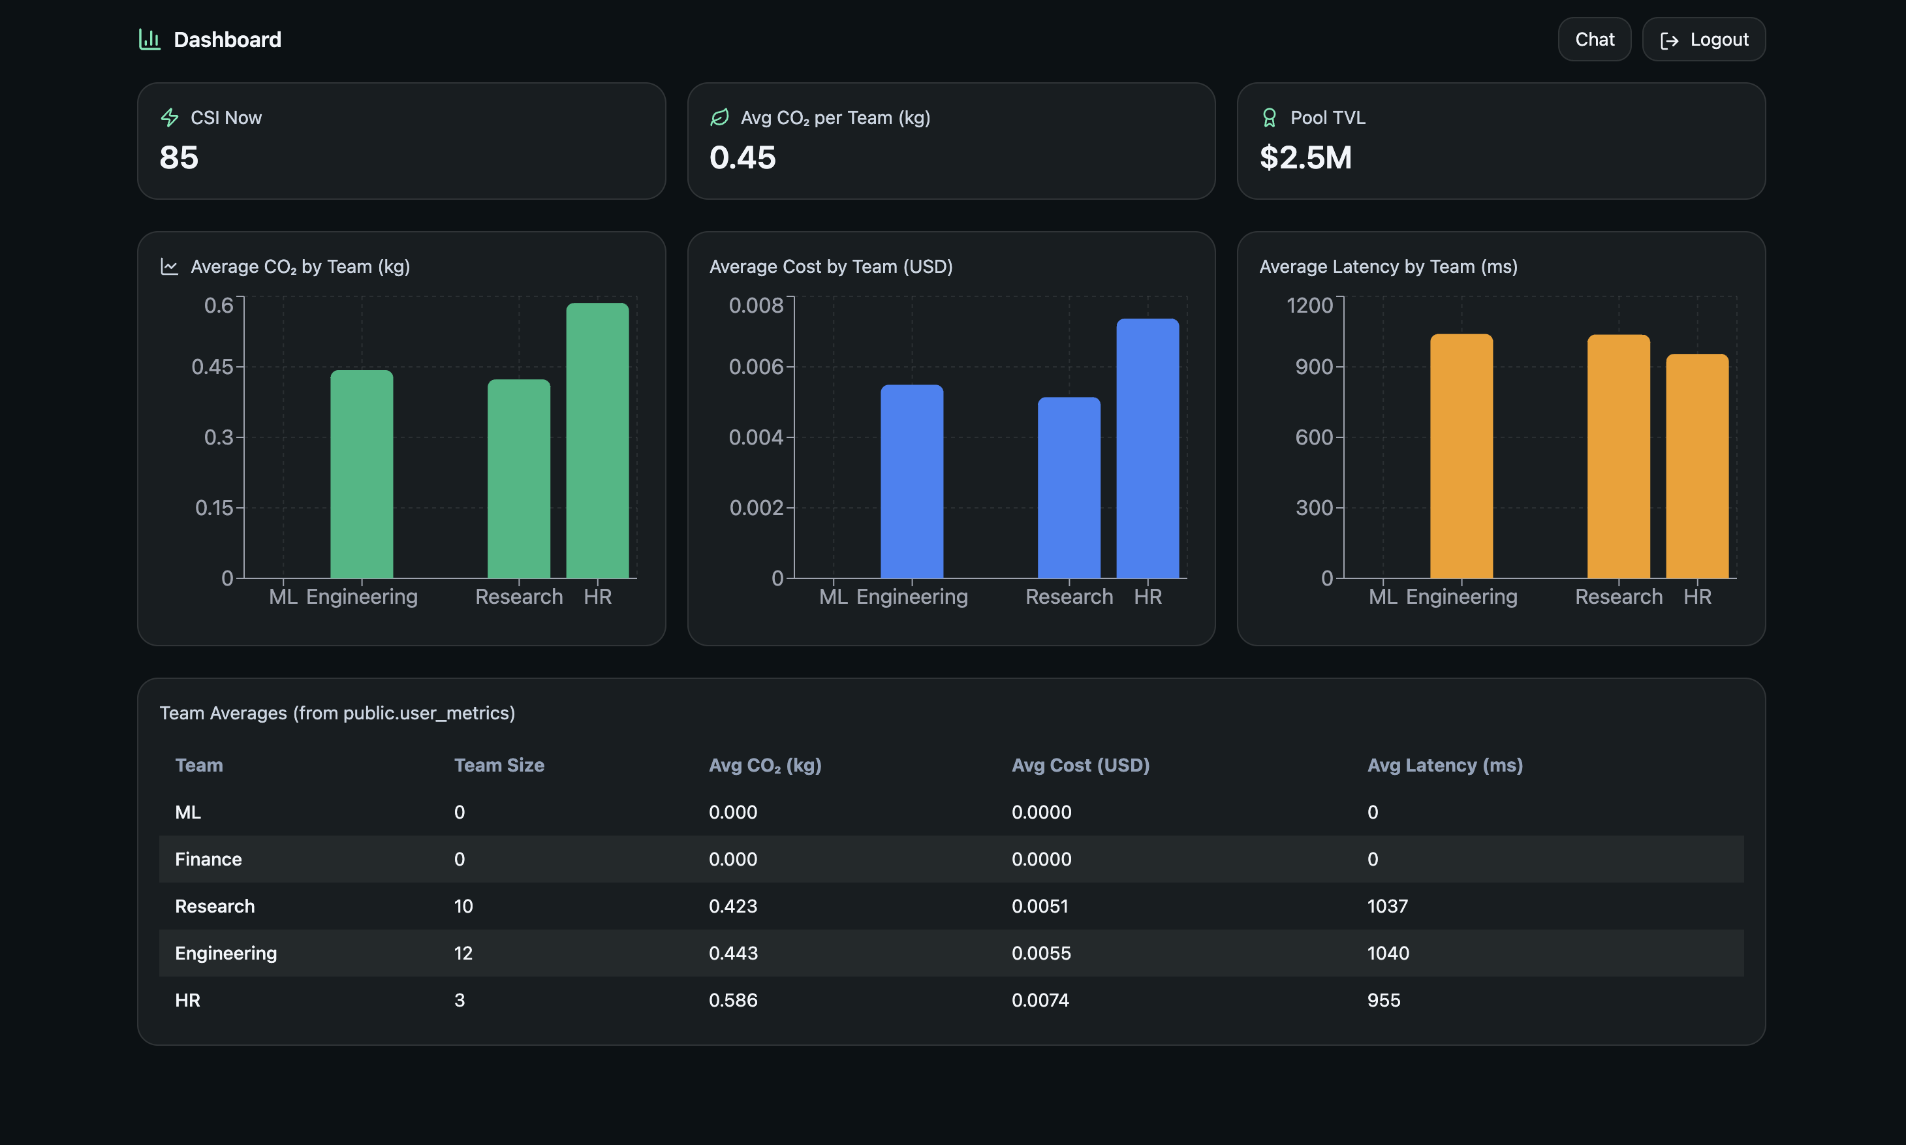Click the lightning bolt CSI Now icon
1906x1145 pixels.
[169, 118]
